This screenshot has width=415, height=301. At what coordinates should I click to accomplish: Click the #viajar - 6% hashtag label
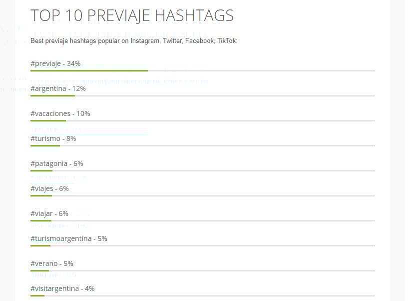point(49,213)
